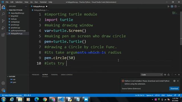Click Spaces: 4 indentation setting
Image resolution: width=182 pixels, height=102 pixels.
(150, 95)
